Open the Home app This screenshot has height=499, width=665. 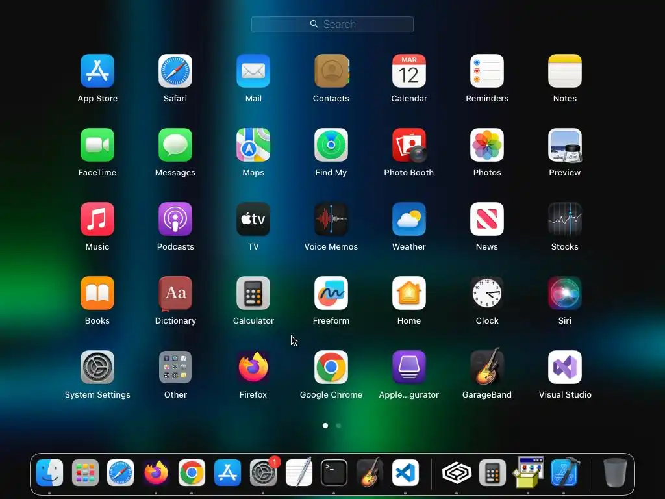[x=409, y=293]
